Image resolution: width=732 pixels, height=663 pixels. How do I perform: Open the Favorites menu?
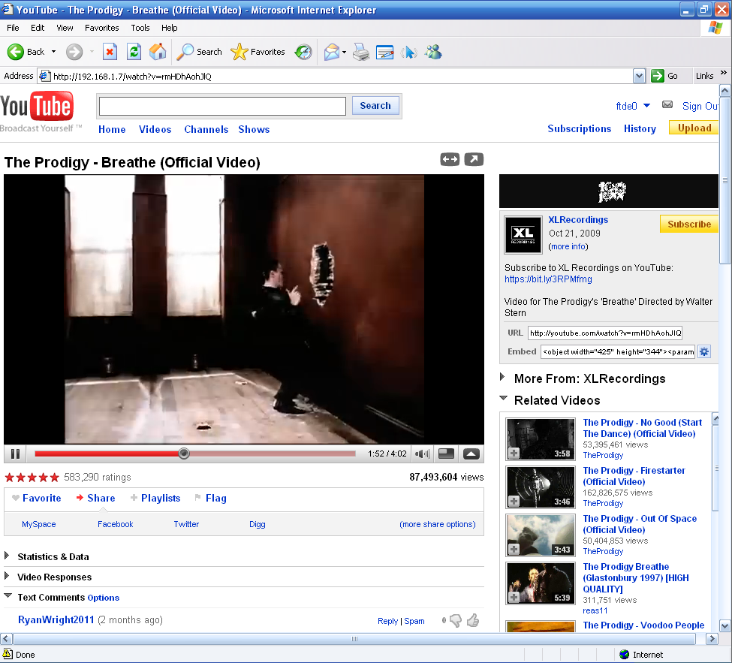click(x=102, y=28)
